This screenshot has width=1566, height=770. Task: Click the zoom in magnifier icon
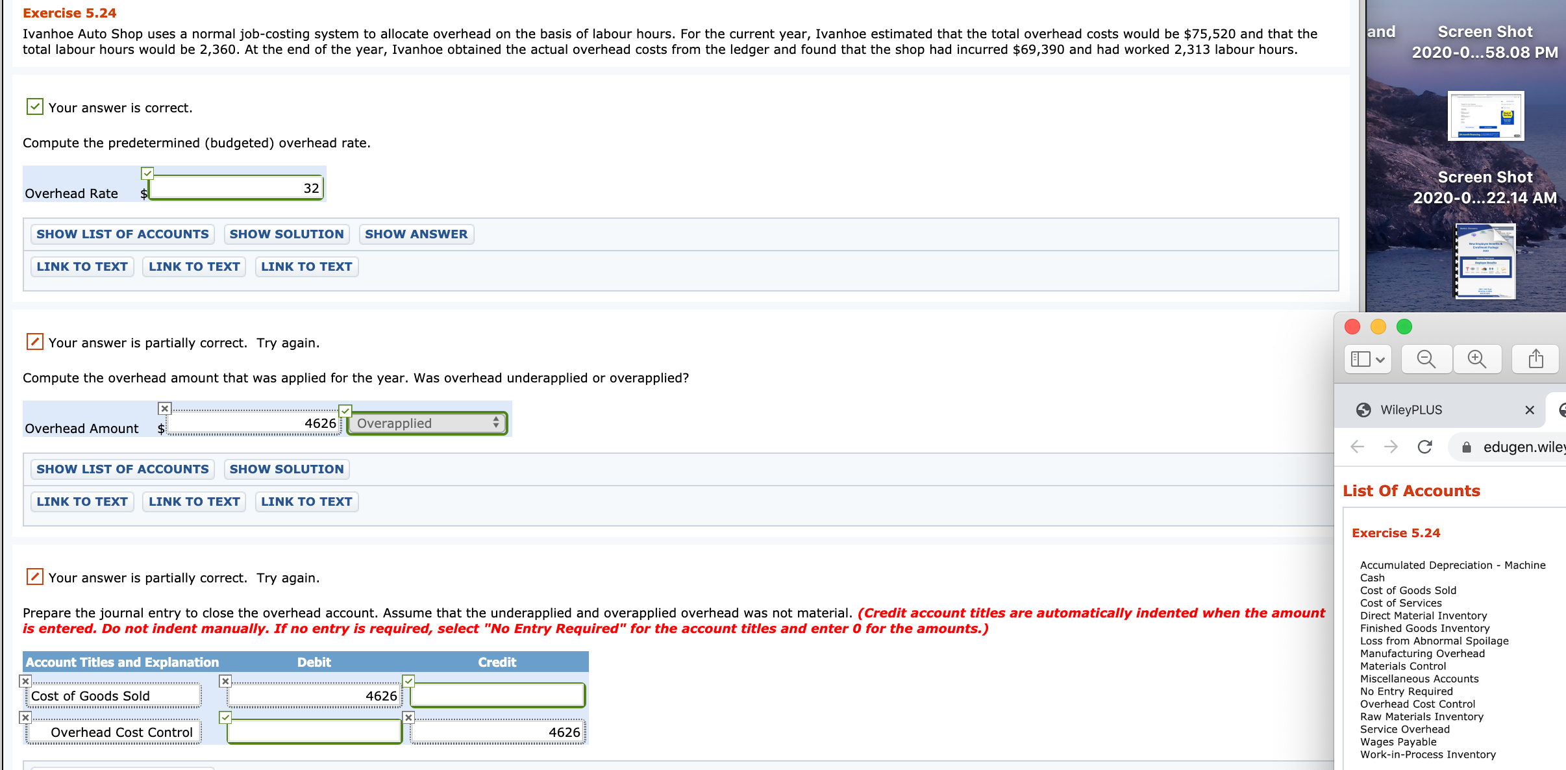pos(1477,359)
